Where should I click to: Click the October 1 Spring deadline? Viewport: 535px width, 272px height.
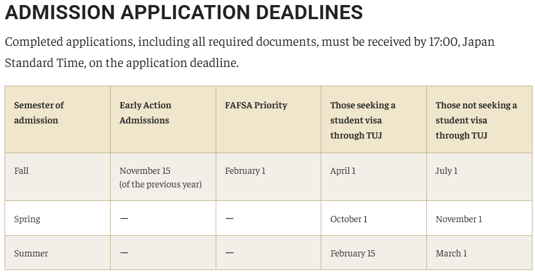pyautogui.click(x=349, y=219)
